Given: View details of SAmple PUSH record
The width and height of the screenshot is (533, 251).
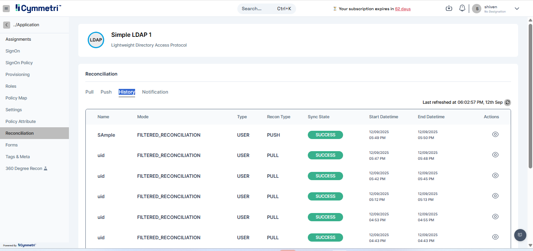Looking at the screenshot, I should (x=495, y=134).
